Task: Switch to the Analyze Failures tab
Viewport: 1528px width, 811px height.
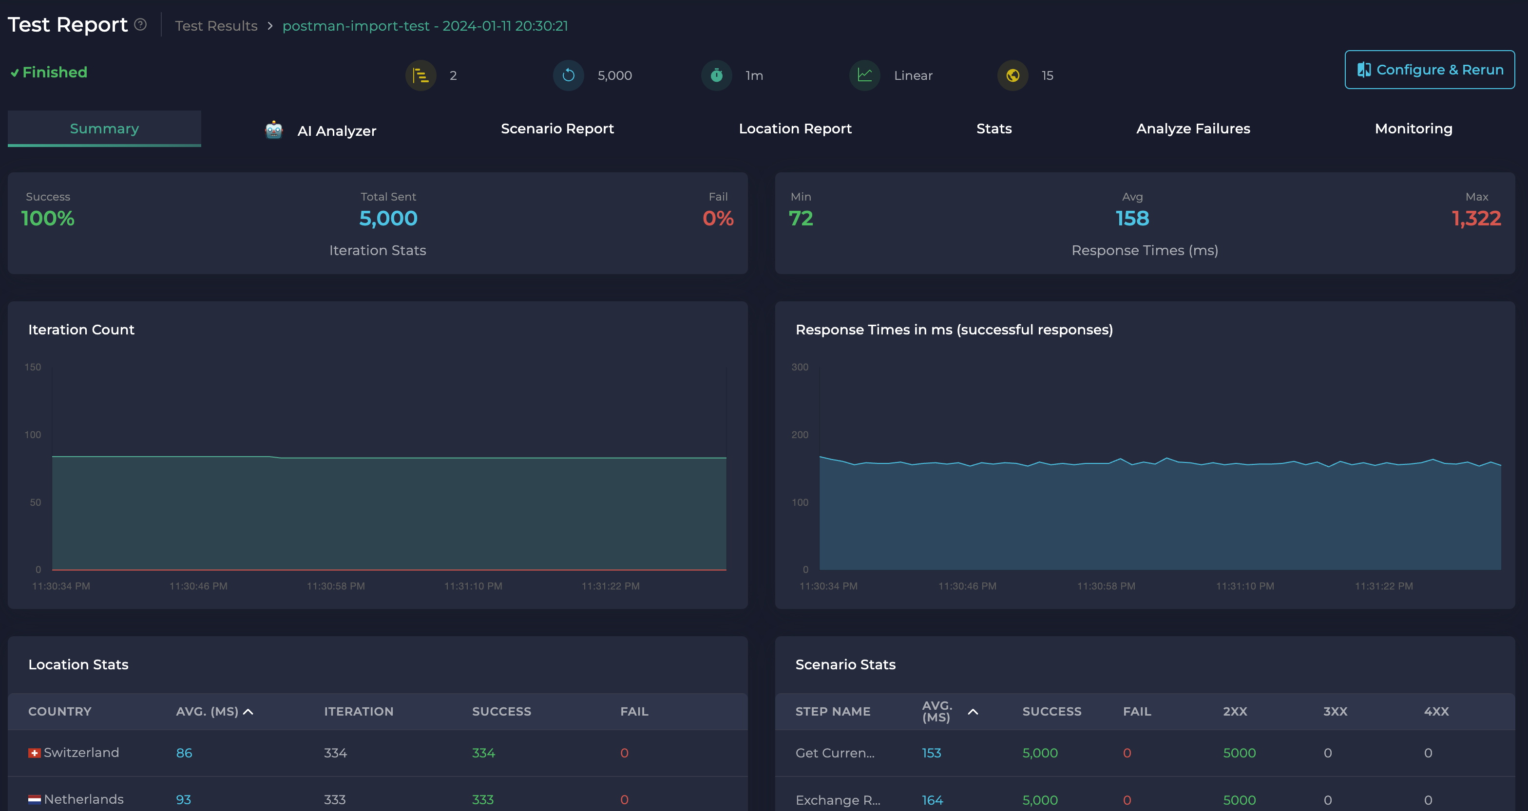Action: [x=1193, y=128]
